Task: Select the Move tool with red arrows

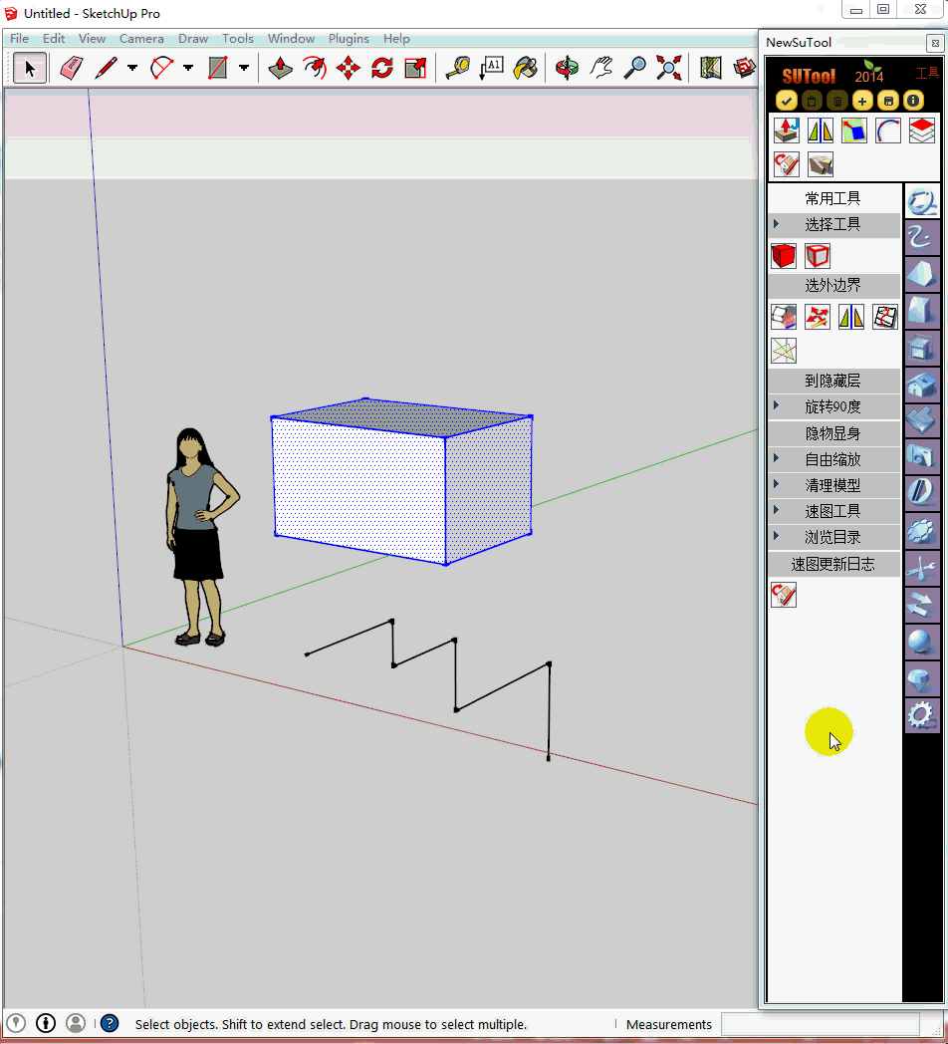Action: (349, 68)
